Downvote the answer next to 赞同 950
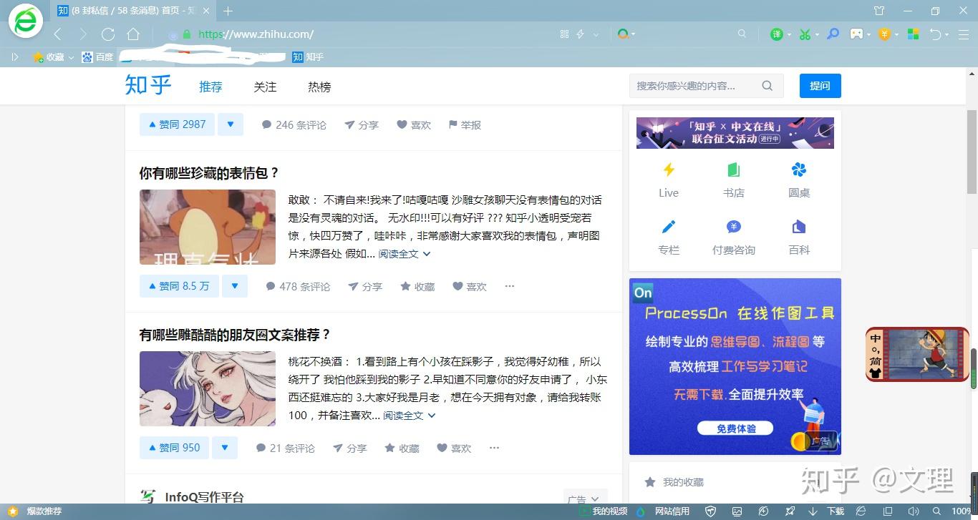This screenshot has width=978, height=520. tap(225, 448)
